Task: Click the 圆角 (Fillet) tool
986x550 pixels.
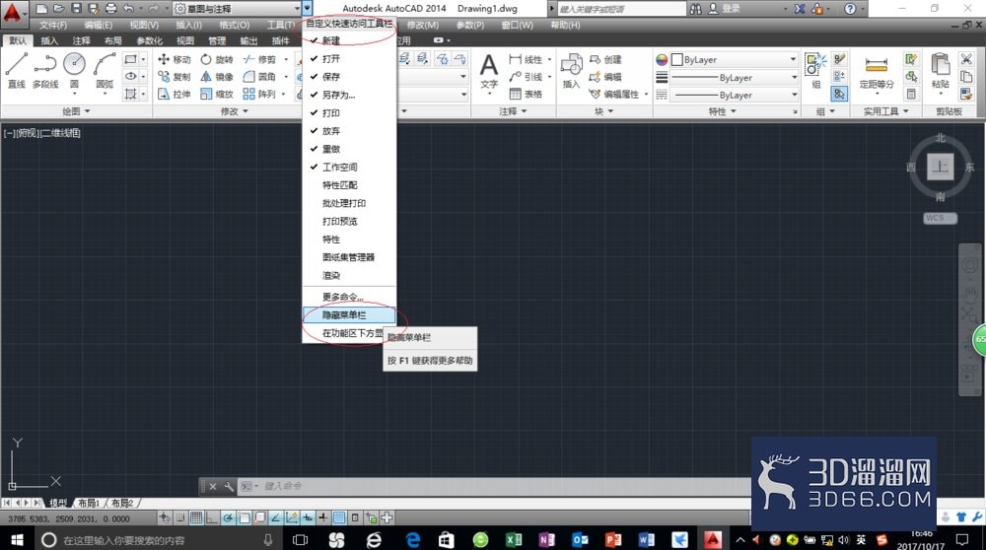Action: (259, 77)
